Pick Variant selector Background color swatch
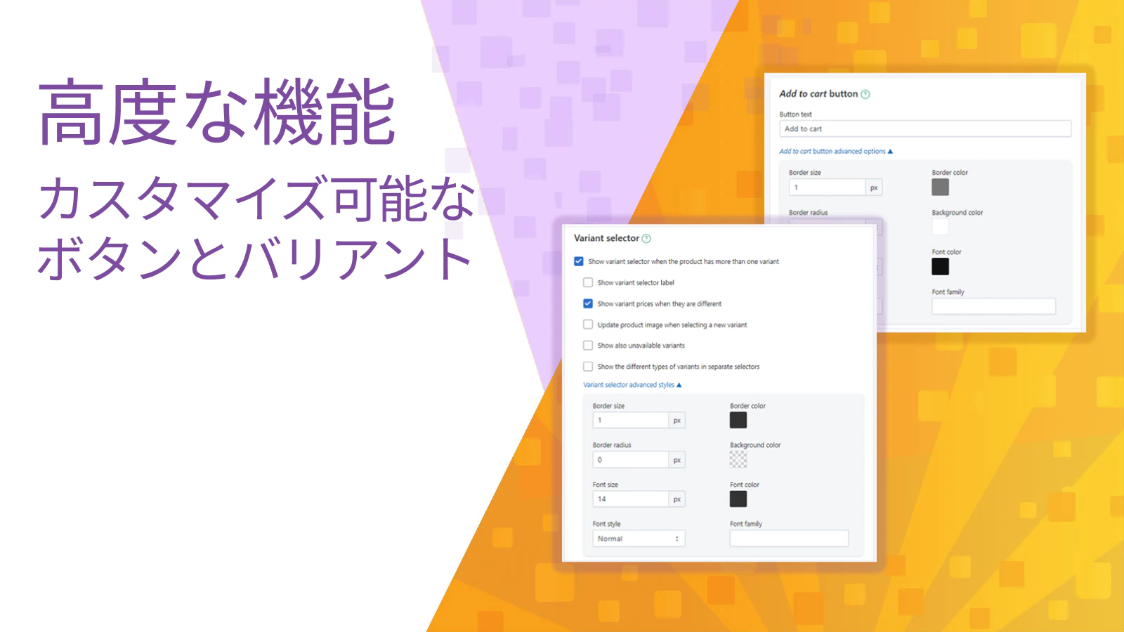Viewport: 1124px width, 632px height. 738,459
